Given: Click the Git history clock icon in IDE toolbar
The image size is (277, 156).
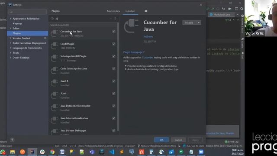Looking at the screenshot, I should [x=218, y=9].
